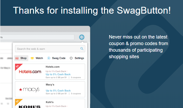Click Macy's Earn up to 2 SB text

tap(56, 94)
